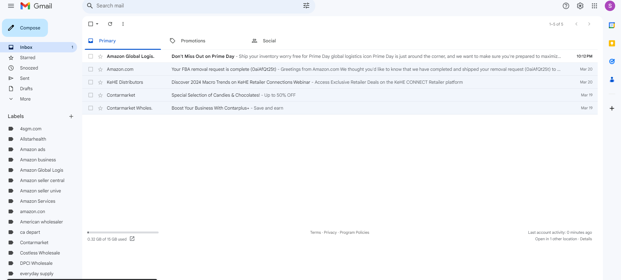Create a new label plus icon
This screenshot has width=621, height=280.
pos(71,116)
